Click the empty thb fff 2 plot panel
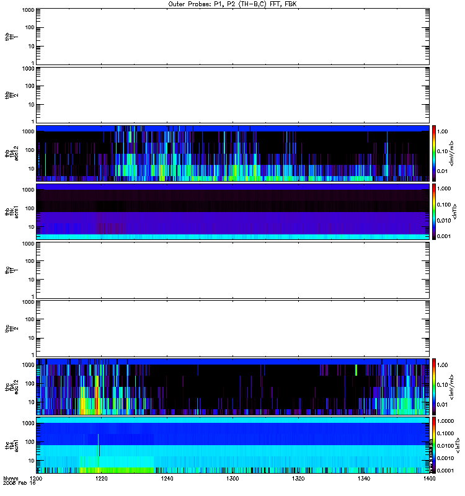 click(x=232, y=95)
